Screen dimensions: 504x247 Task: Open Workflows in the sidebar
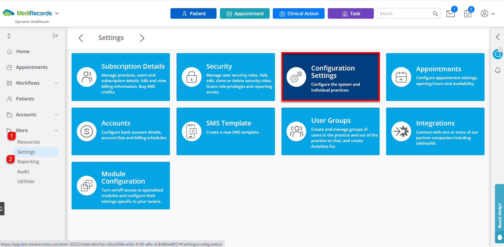point(28,83)
